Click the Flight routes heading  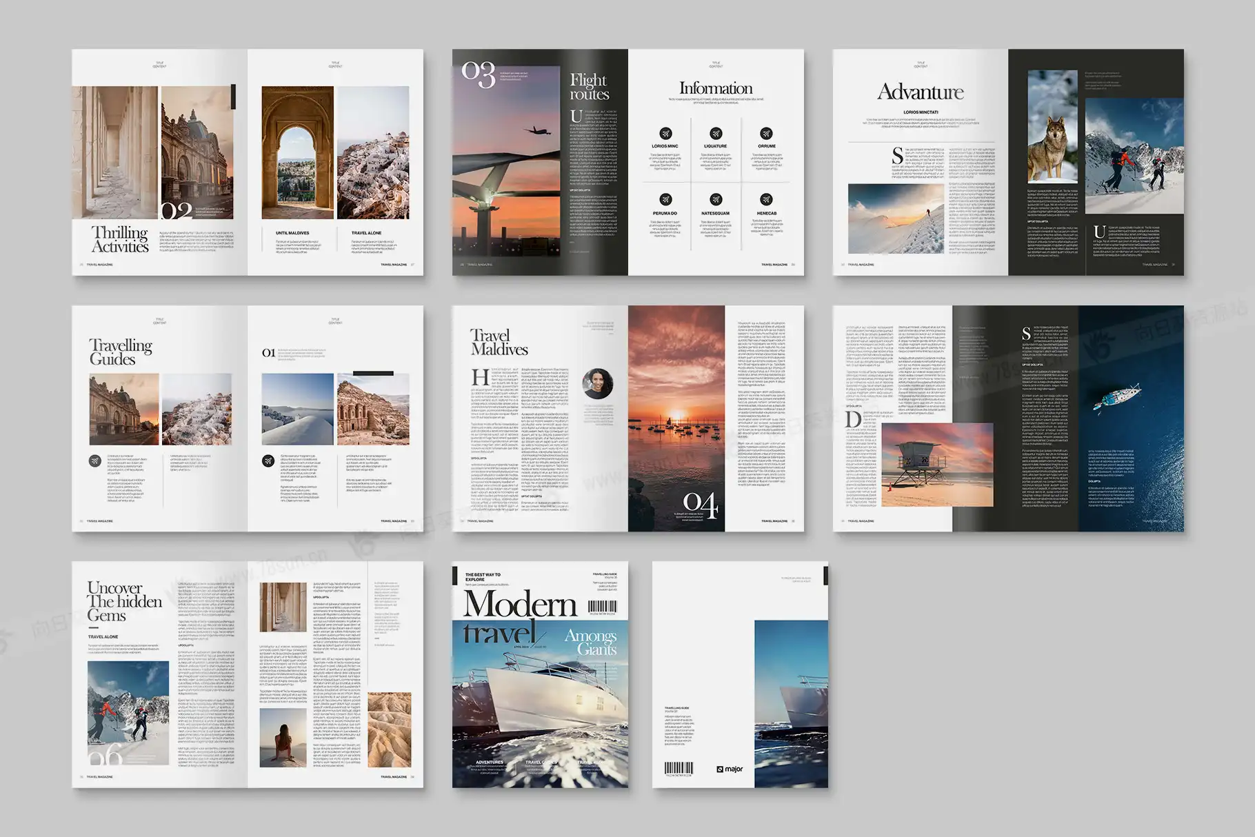[x=589, y=87]
